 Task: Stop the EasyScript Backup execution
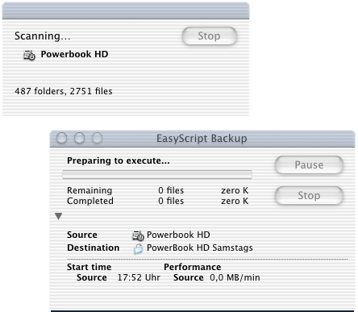(309, 195)
